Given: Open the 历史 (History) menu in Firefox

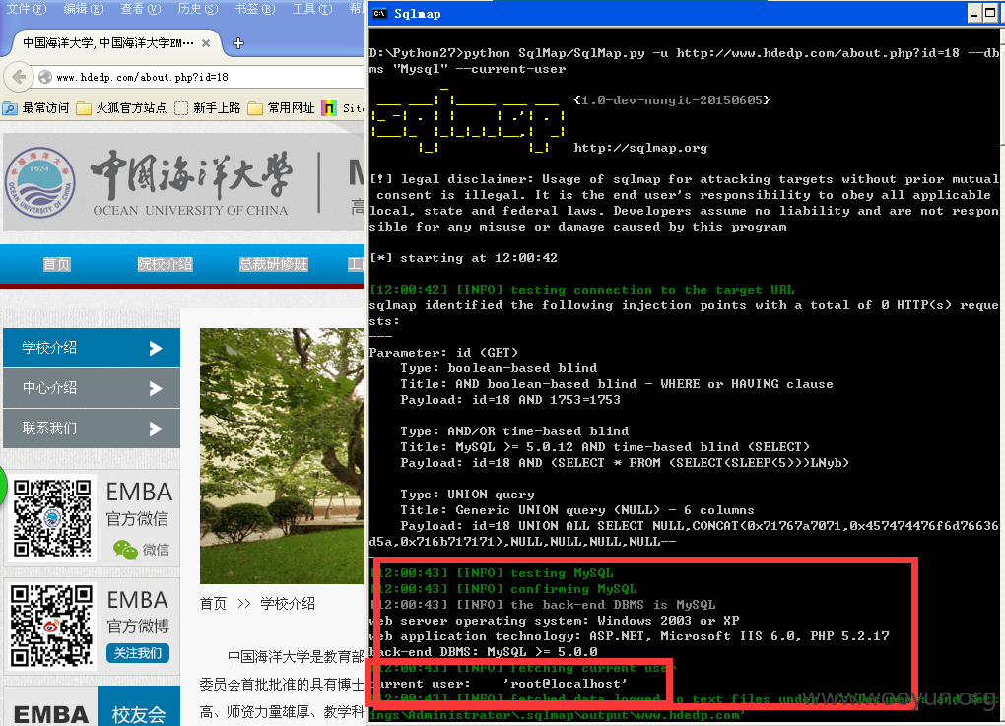Looking at the screenshot, I should click(197, 8).
